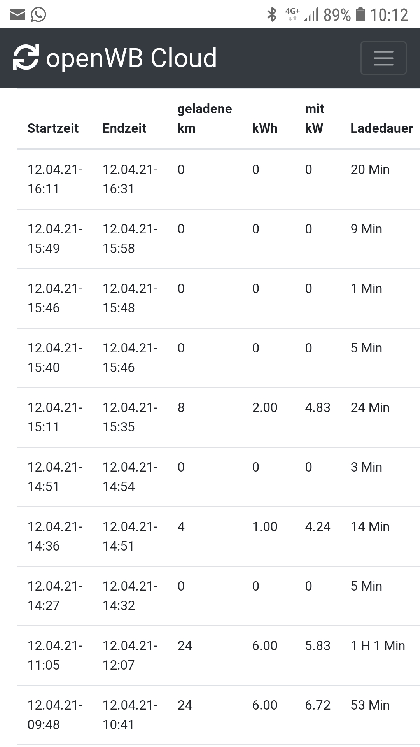
Task: Tap the WhatsApp notification icon
Action: [x=38, y=15]
